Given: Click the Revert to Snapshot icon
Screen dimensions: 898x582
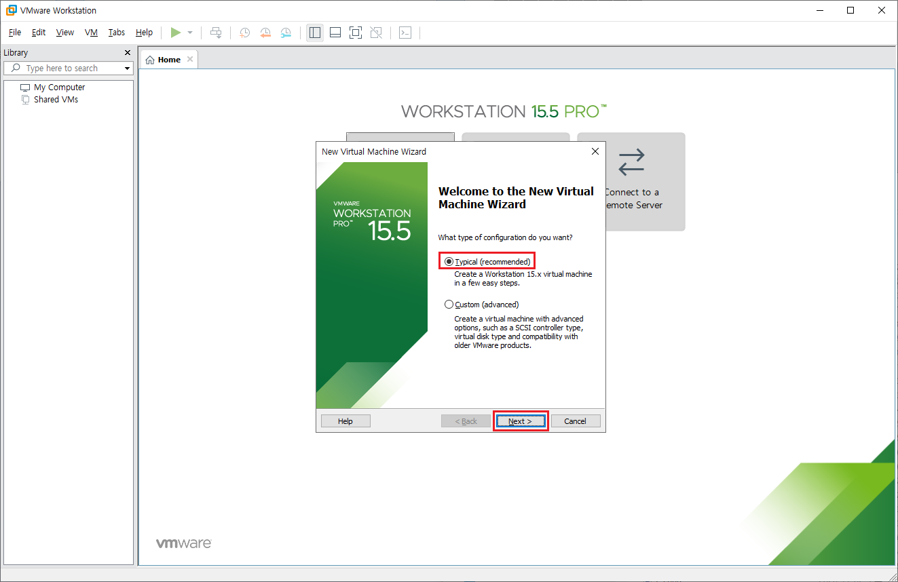Looking at the screenshot, I should 265,33.
